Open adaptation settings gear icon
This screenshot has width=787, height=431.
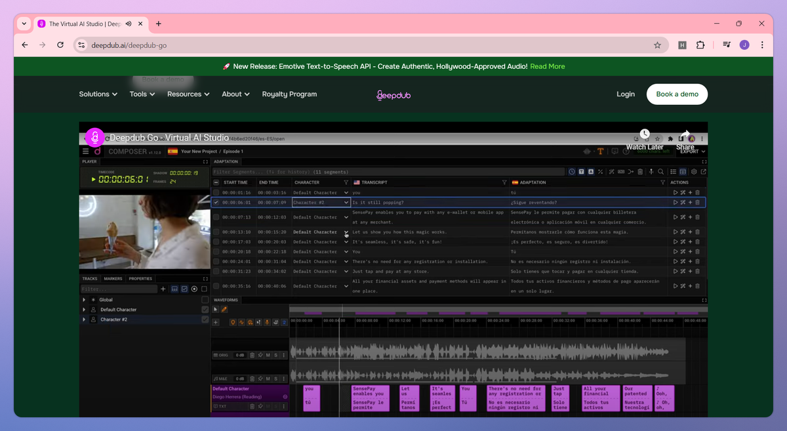tap(694, 172)
